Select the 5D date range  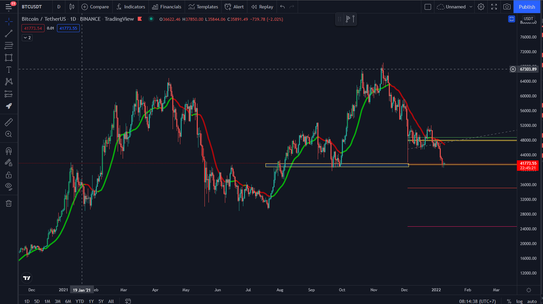pos(37,301)
